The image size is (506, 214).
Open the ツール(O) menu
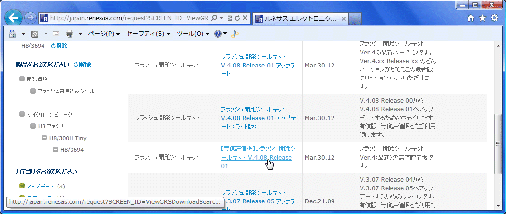tap(193, 34)
